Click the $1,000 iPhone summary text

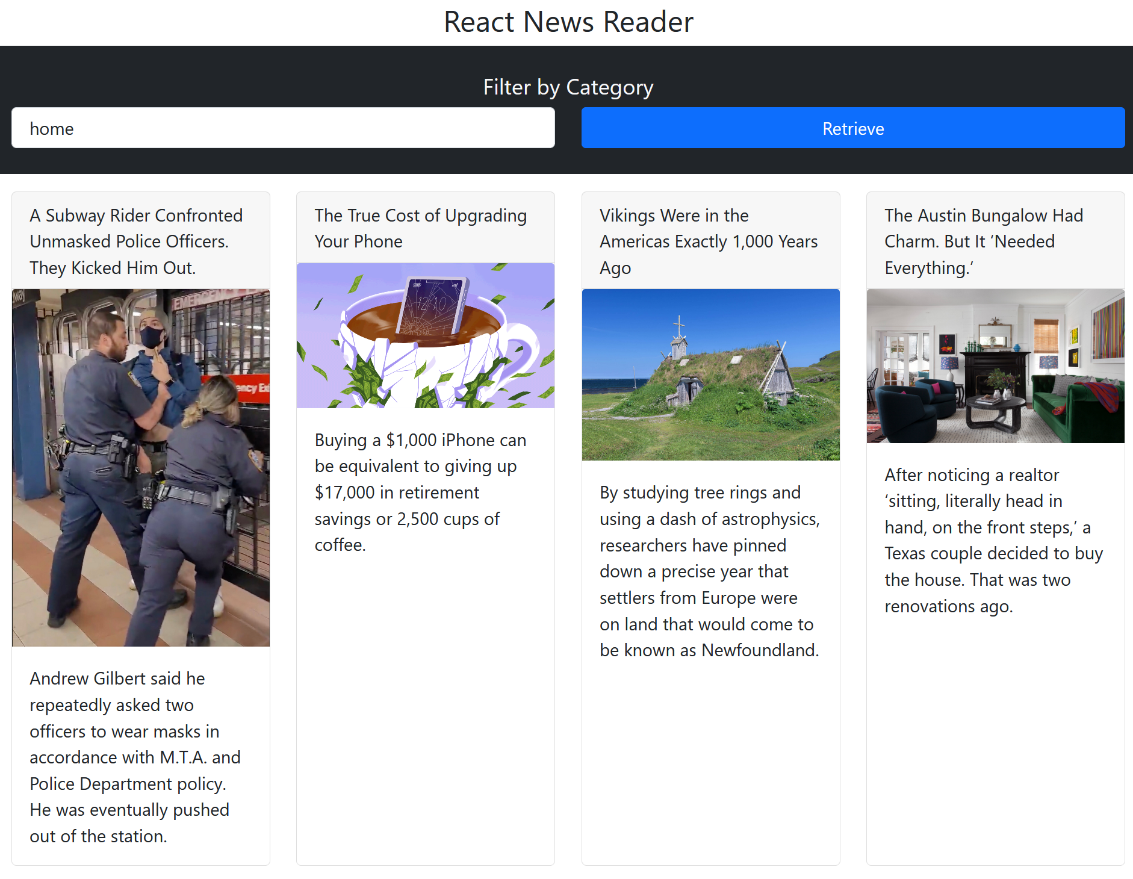coord(420,492)
